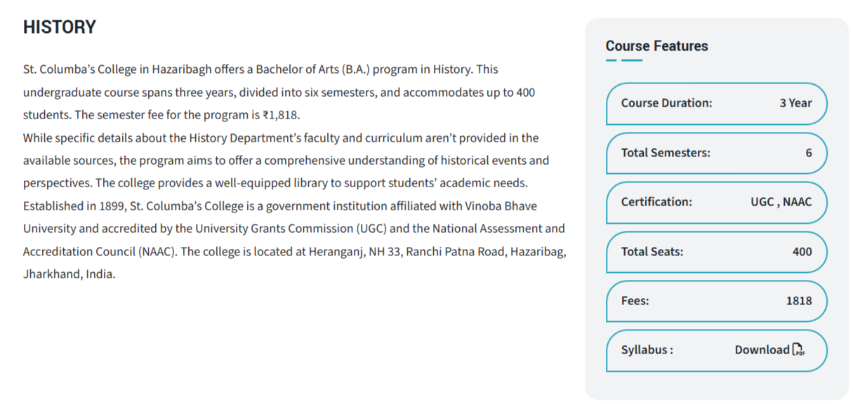Select the semester count value "6"
The width and height of the screenshot is (853, 404).
[x=809, y=152]
